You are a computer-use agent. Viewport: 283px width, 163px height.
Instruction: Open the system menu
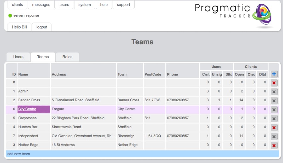85,5
